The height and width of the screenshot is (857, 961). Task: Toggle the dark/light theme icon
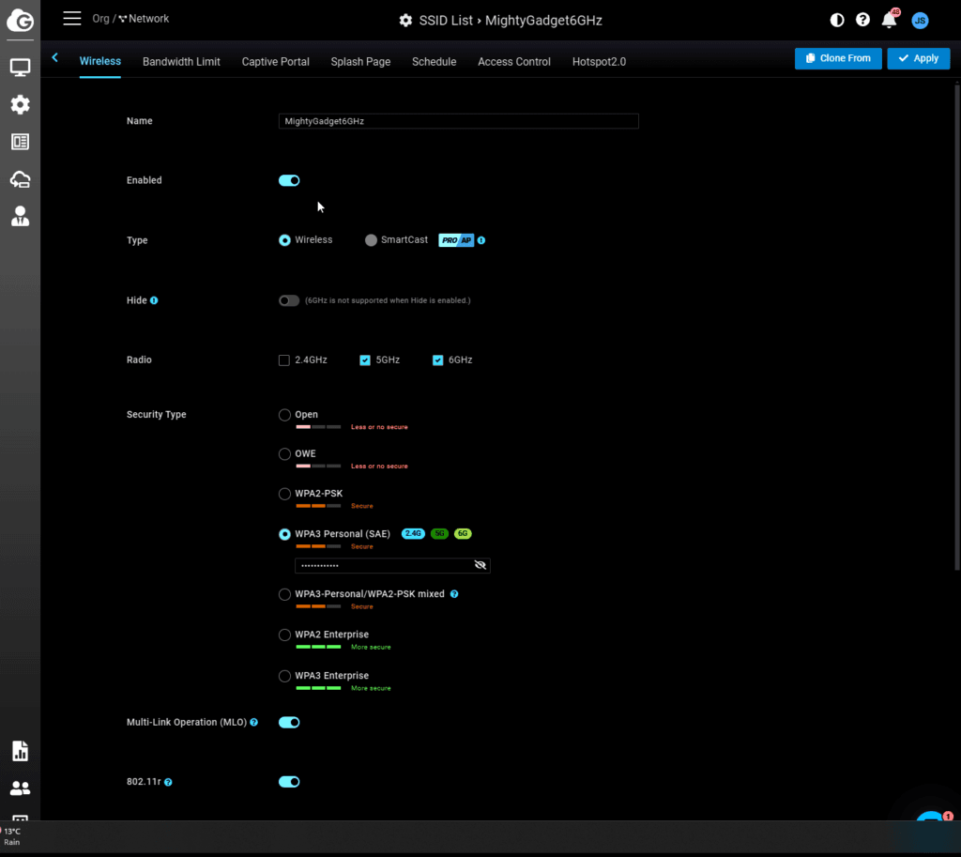coord(837,20)
